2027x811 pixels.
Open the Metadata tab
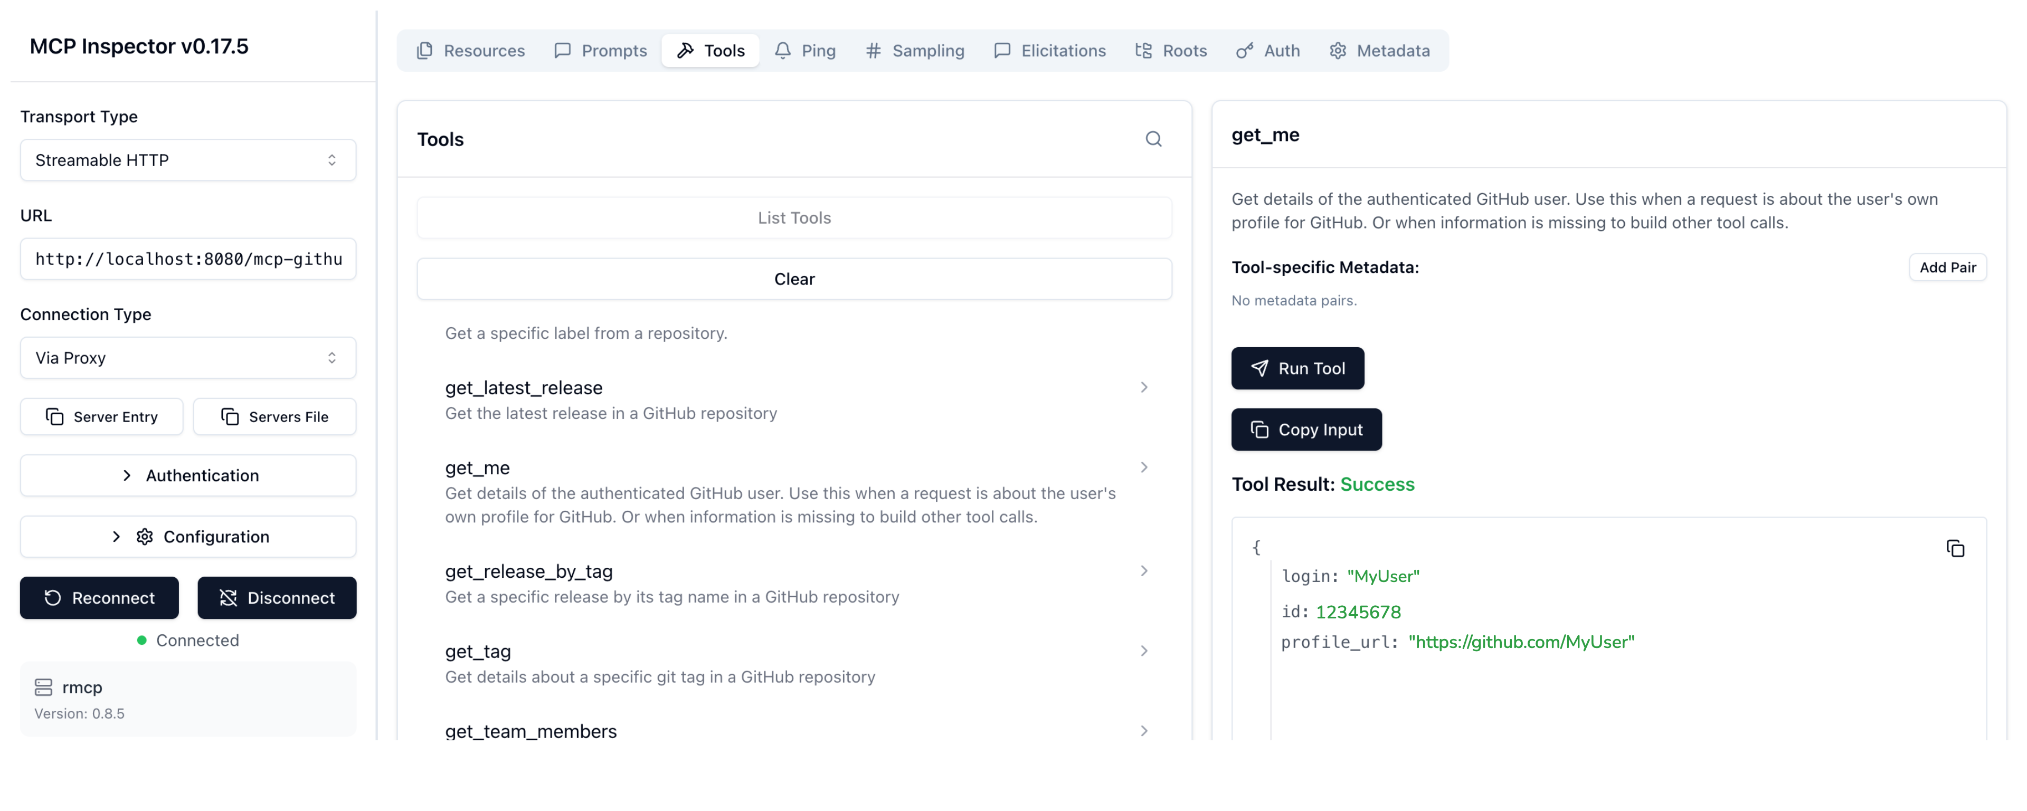1379,50
